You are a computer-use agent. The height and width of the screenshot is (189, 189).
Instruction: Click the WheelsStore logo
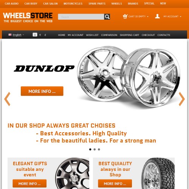28,17
